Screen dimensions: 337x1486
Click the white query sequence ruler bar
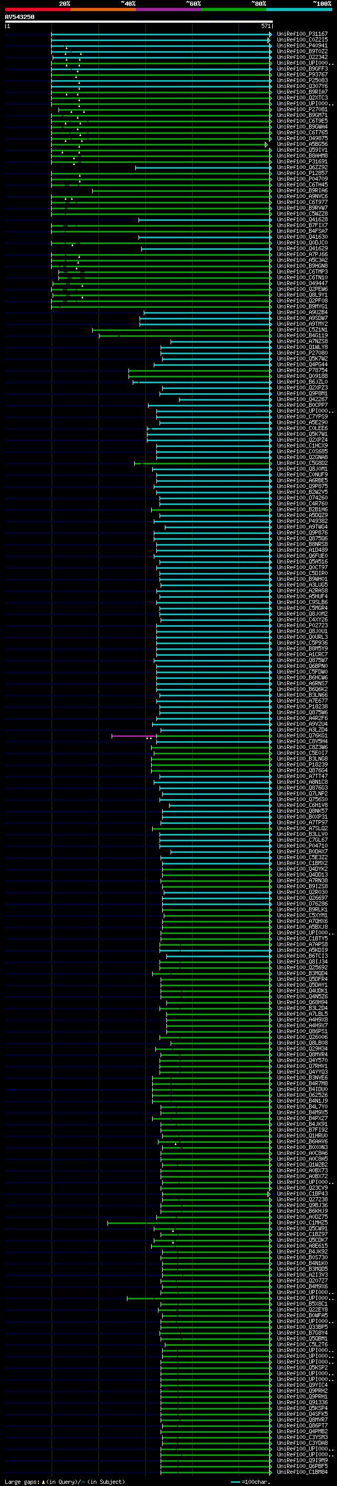point(139,21)
